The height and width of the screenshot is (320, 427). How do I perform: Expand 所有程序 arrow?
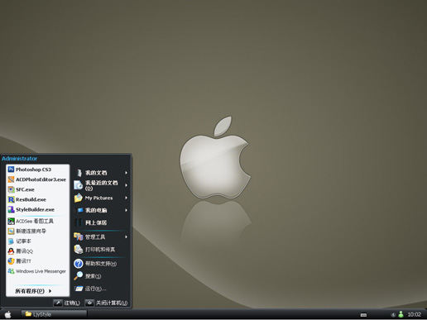pyautogui.click(x=50, y=291)
